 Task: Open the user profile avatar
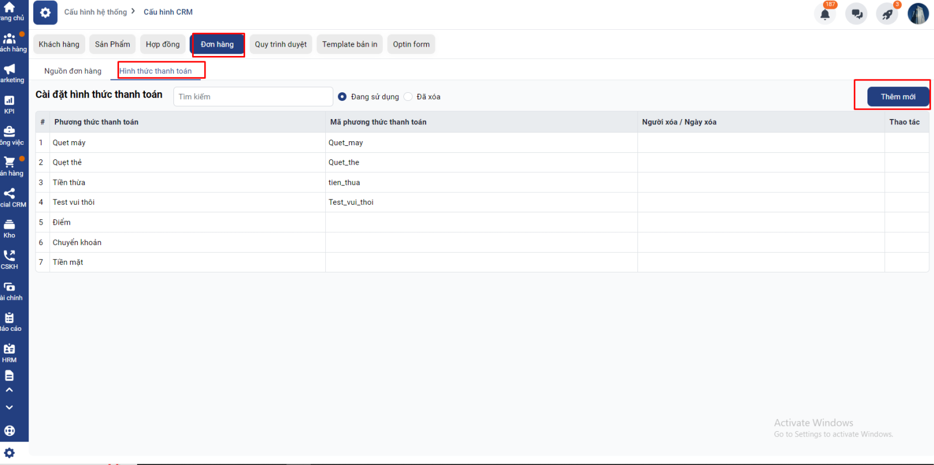coord(918,13)
